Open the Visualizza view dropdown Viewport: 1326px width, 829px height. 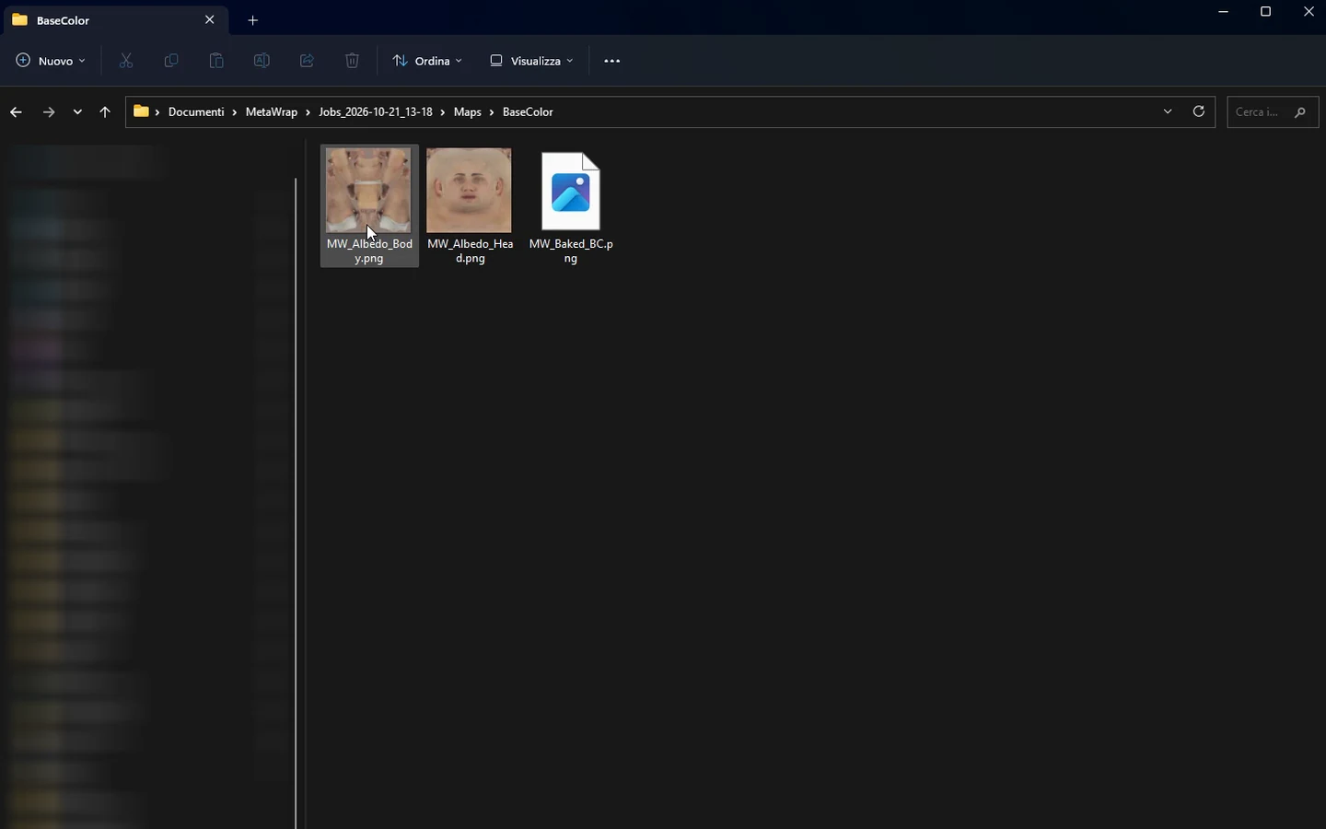[x=531, y=61]
